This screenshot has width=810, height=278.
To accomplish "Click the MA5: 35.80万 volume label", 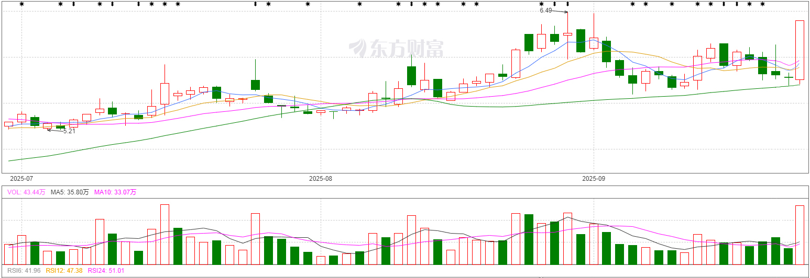I will [x=70, y=192].
